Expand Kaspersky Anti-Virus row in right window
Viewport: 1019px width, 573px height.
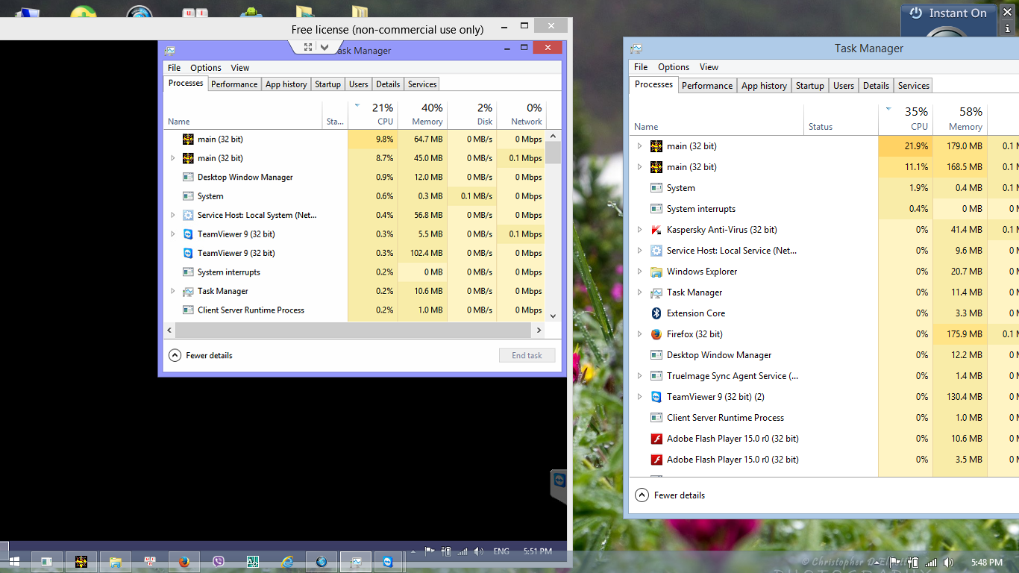[639, 230]
